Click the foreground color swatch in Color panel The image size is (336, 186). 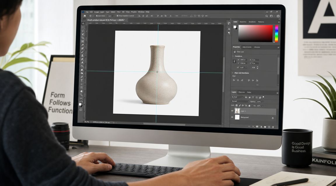pyautogui.click(x=235, y=27)
